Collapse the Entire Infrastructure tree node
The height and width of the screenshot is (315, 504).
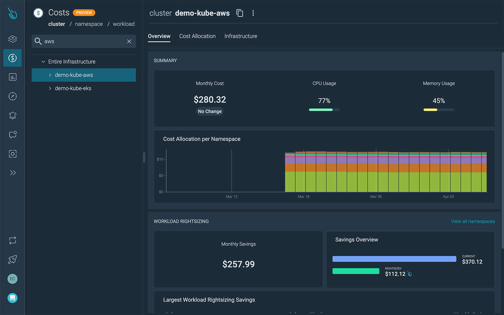point(43,61)
